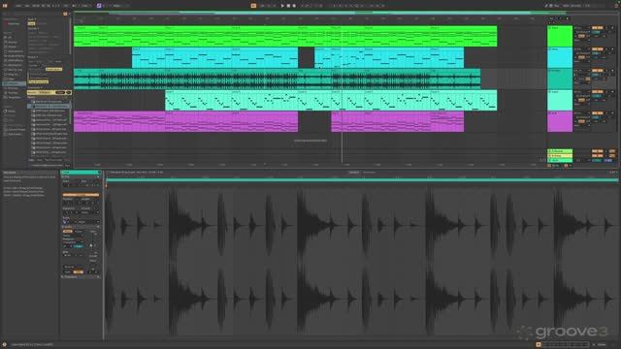Toggle the orange Warp button in Clip View

click(x=69, y=231)
